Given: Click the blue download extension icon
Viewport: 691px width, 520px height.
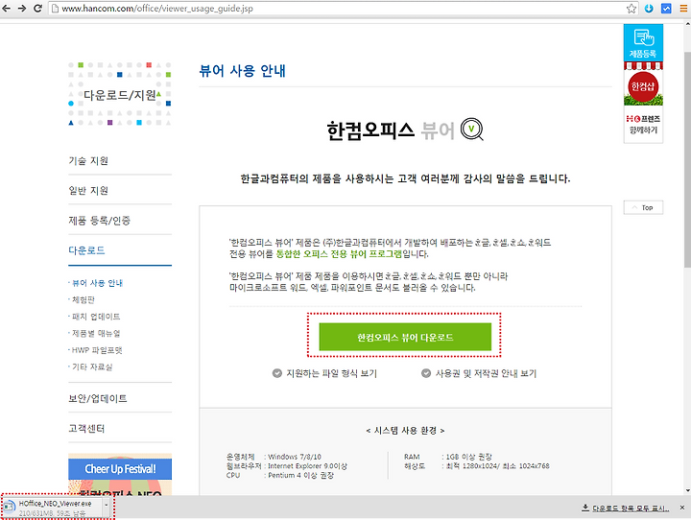Looking at the screenshot, I should click(x=649, y=9).
